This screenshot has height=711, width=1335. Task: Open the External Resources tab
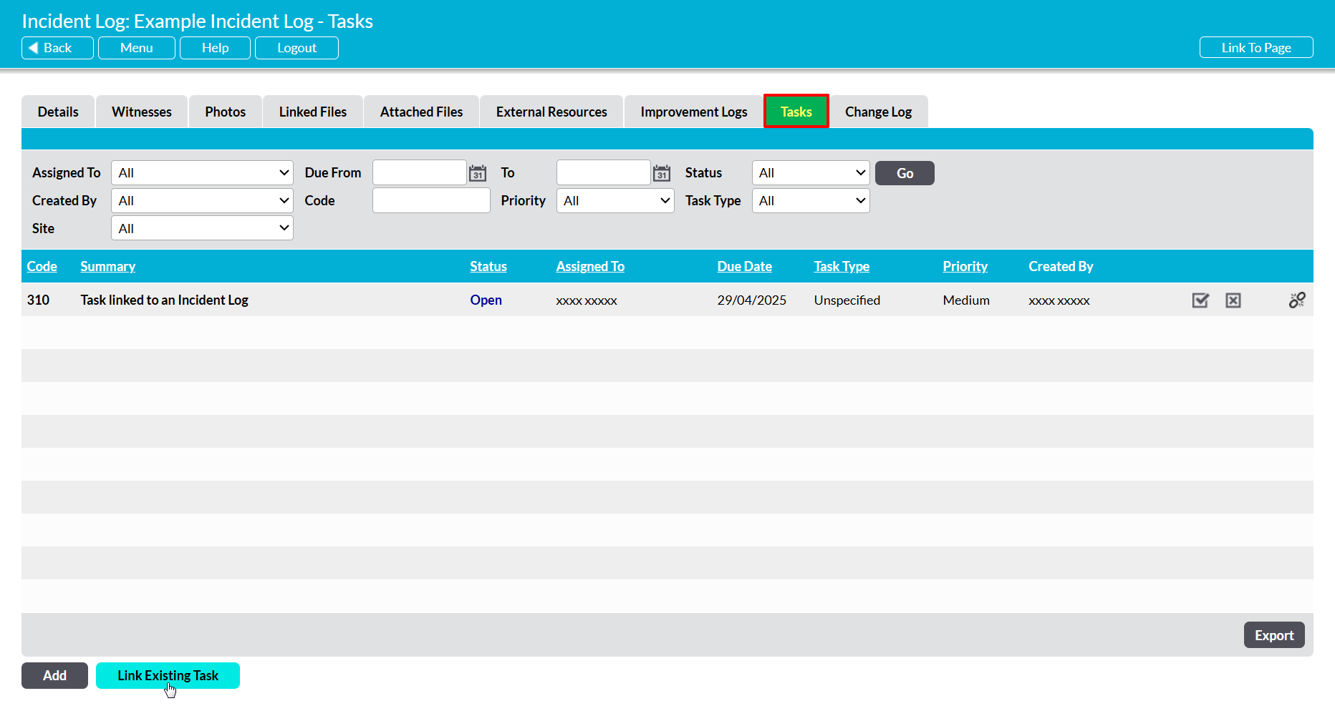point(551,112)
